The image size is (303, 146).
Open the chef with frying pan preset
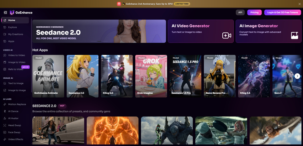coord(221,130)
